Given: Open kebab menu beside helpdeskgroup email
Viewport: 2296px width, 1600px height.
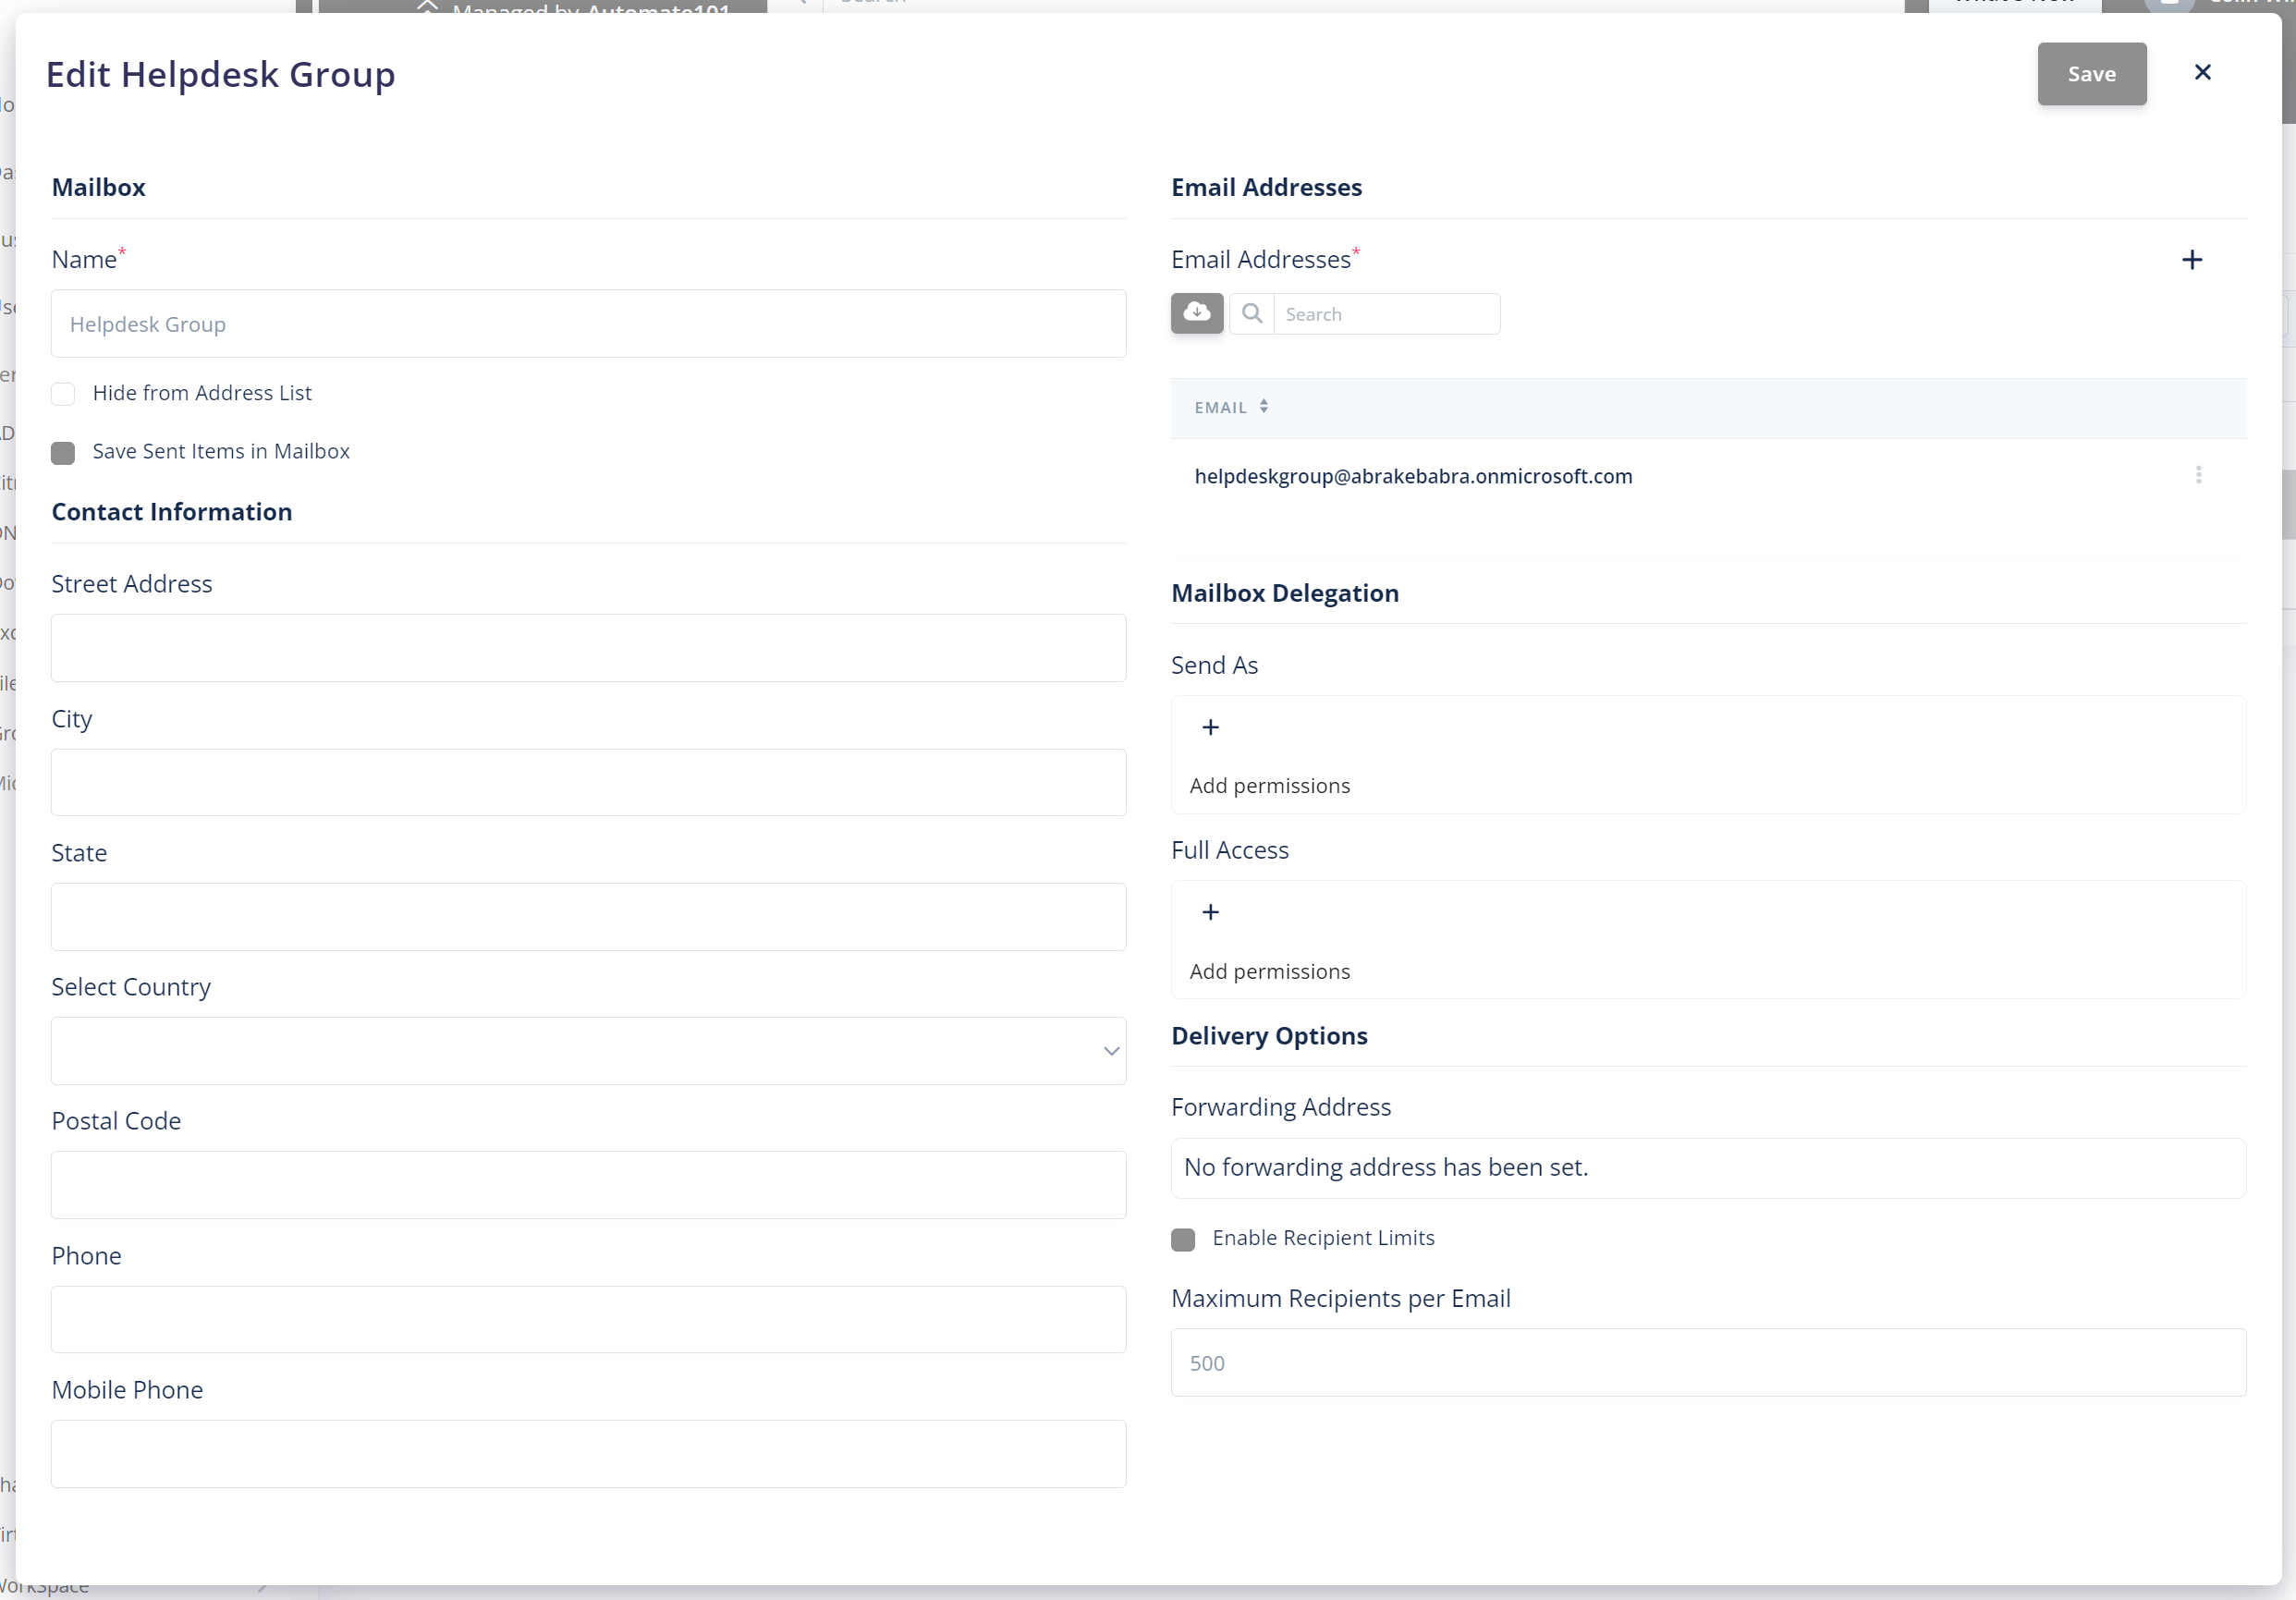Looking at the screenshot, I should coord(2198,476).
